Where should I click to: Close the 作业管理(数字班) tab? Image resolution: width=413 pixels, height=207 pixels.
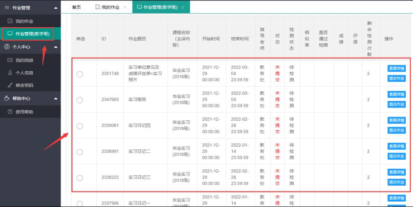pyautogui.click(x=183, y=8)
